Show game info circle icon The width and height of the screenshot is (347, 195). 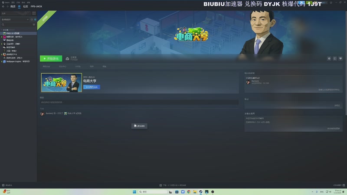335,58
